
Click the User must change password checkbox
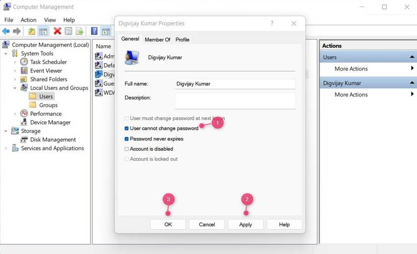(x=126, y=118)
